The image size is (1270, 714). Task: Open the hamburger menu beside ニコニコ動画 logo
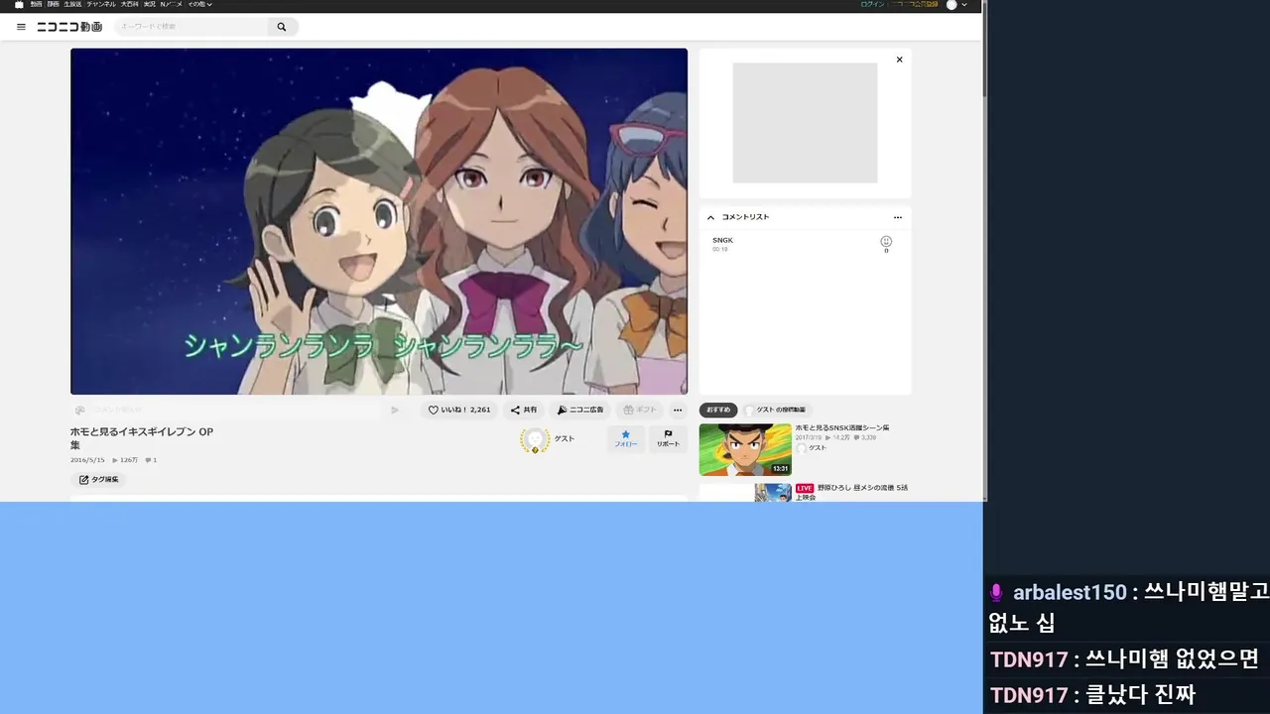click(x=21, y=27)
